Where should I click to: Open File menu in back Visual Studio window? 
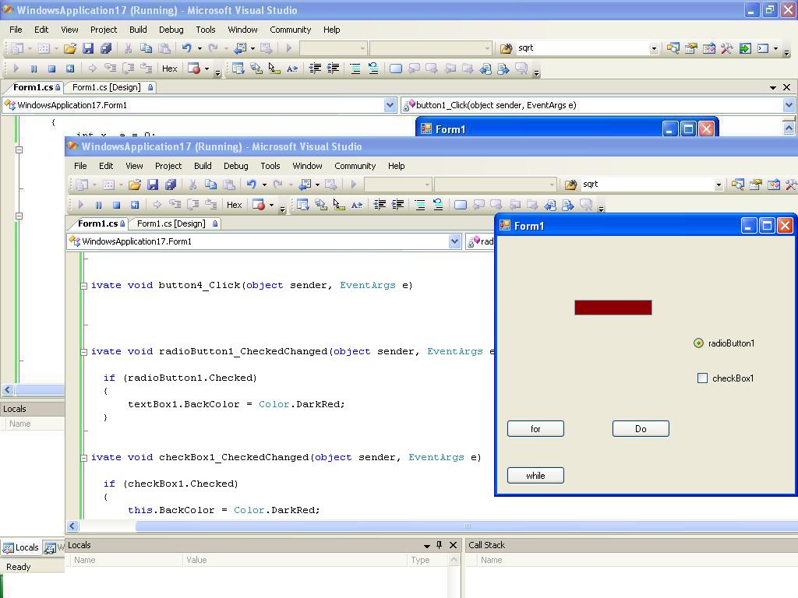tap(16, 30)
